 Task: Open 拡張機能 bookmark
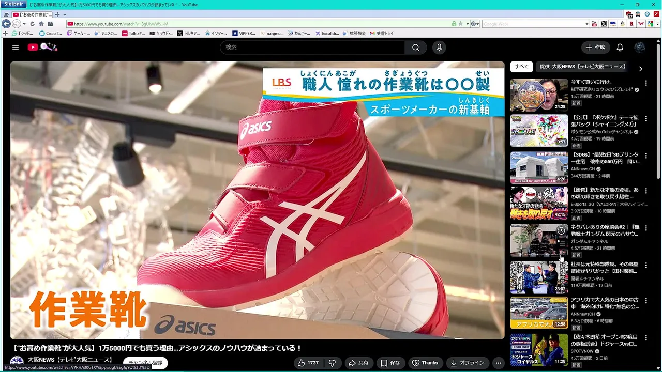pos(354,33)
